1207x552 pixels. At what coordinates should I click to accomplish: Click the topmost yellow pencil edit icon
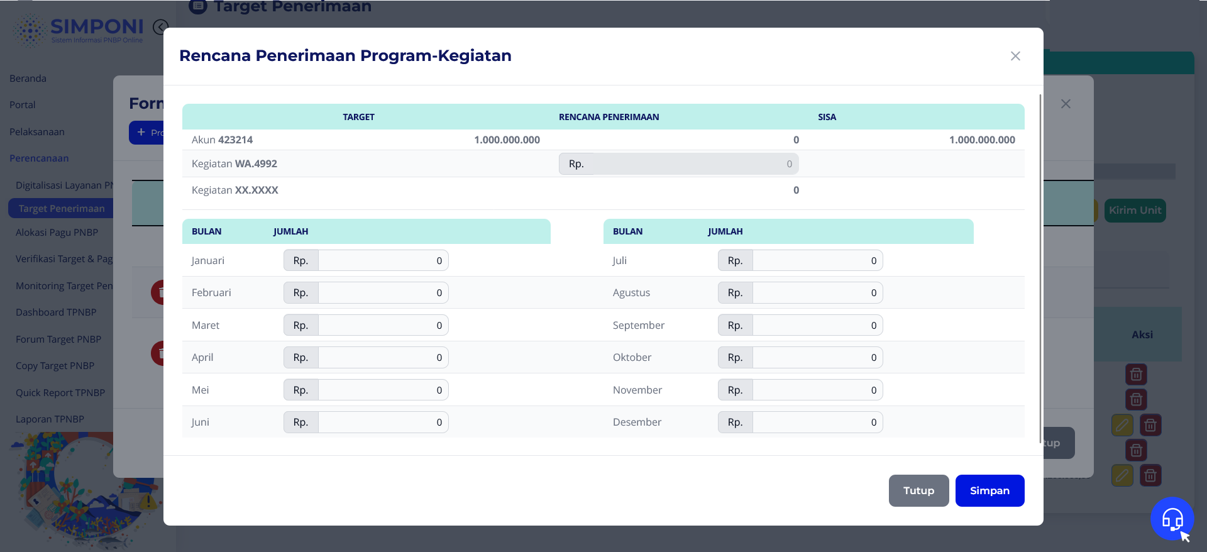click(1122, 426)
